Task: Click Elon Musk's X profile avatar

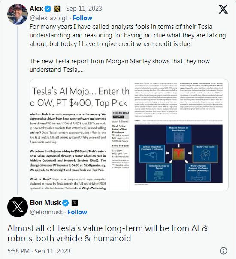Action: pos(18,207)
